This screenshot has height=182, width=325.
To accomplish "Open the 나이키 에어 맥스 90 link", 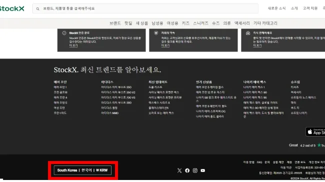I will 255,92.
